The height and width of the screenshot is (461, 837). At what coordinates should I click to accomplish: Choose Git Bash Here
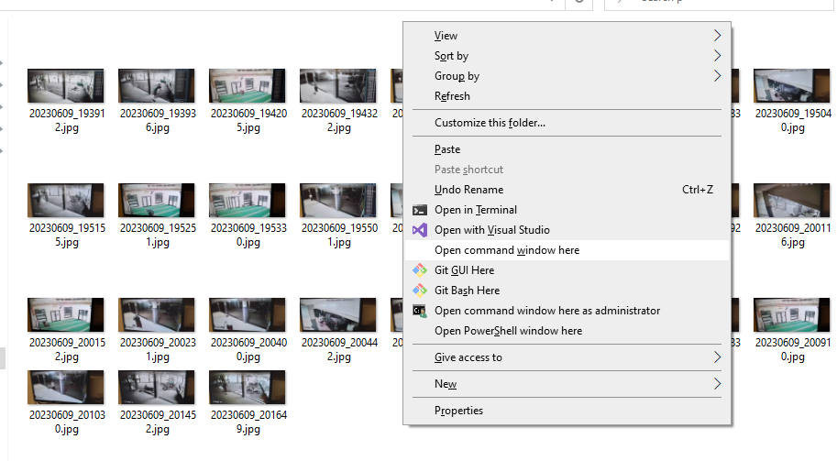(x=567, y=291)
